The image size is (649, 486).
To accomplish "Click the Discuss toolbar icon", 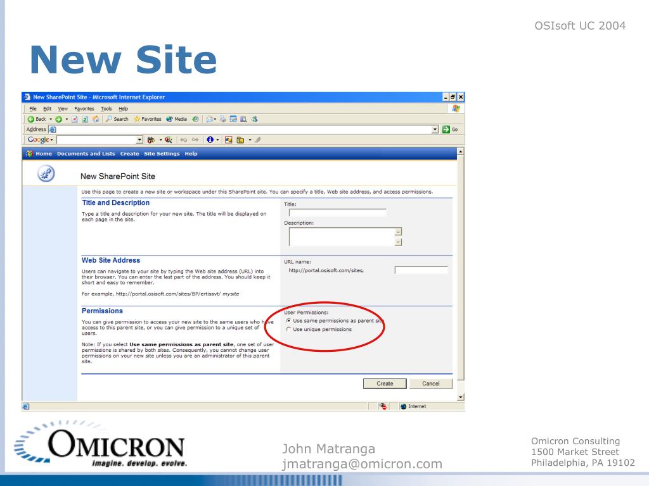I will pos(244,119).
